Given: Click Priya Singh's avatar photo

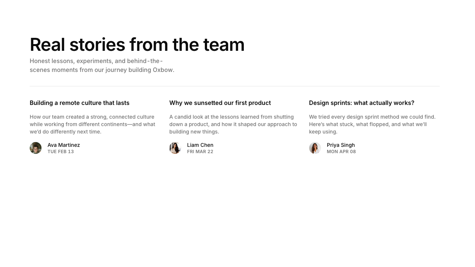Looking at the screenshot, I should [315, 148].
